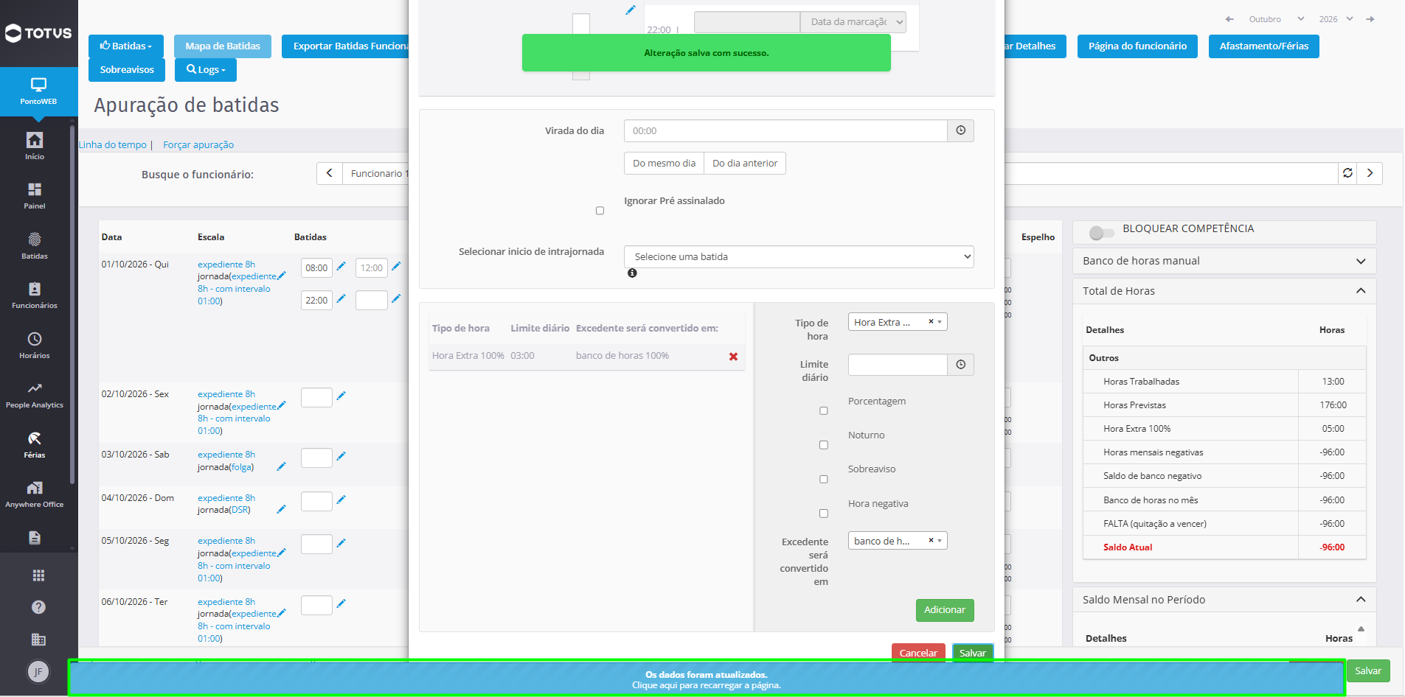Enable the Noturno checkbox
Viewport: 1405px width, 697px height.
[x=823, y=445]
